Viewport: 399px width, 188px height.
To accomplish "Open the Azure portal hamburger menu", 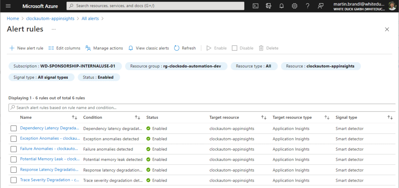I will pyautogui.click(x=8, y=6).
